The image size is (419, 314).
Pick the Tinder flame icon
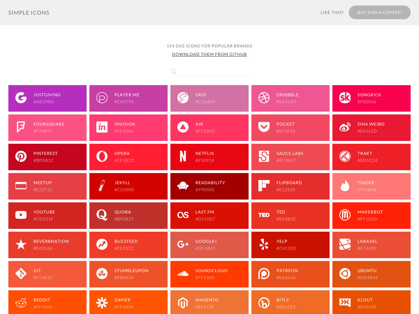tap(345, 186)
